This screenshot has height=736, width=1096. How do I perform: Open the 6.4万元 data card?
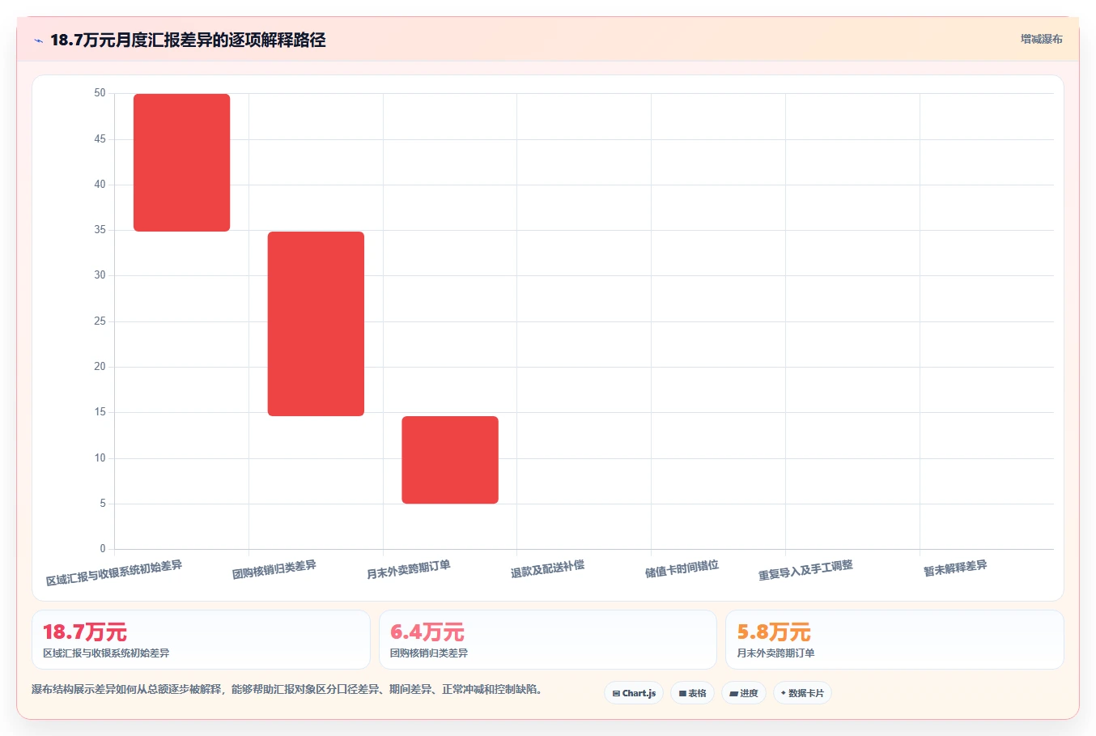tap(548, 640)
